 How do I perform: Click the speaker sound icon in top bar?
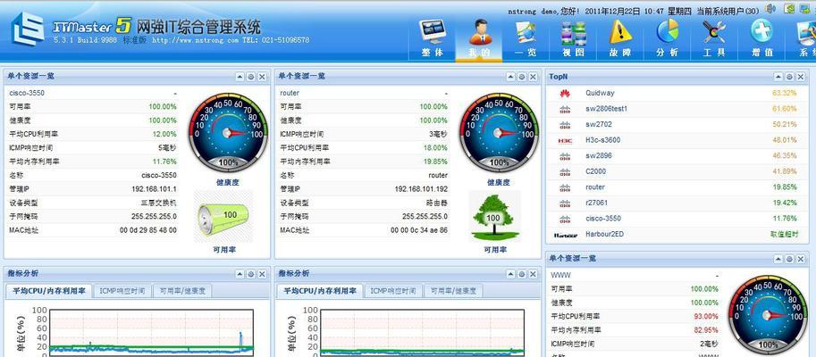tap(770, 9)
